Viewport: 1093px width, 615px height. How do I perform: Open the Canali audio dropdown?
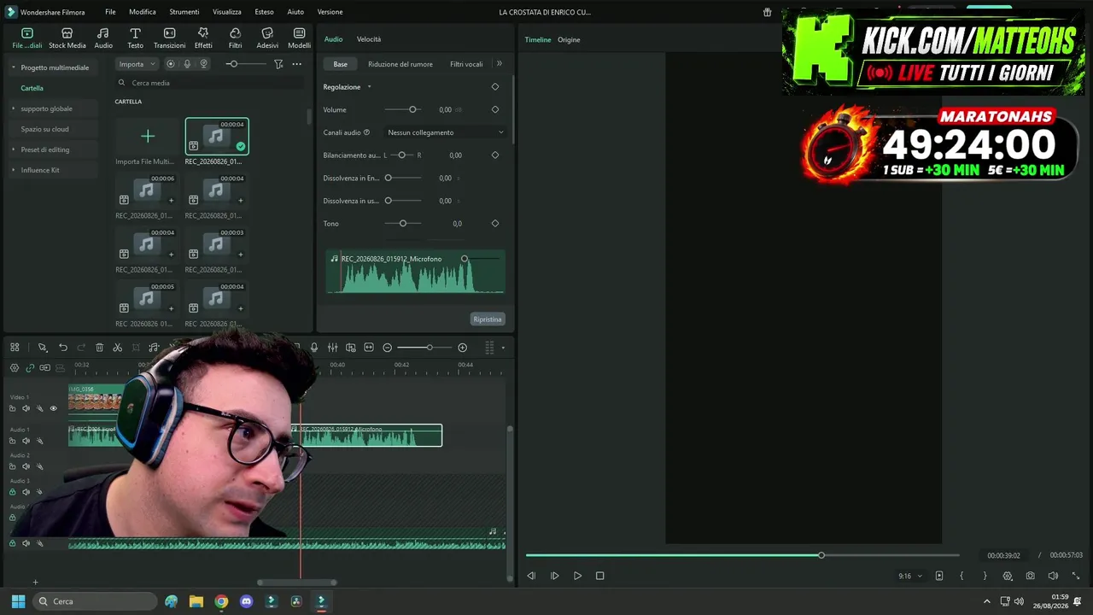(x=445, y=132)
